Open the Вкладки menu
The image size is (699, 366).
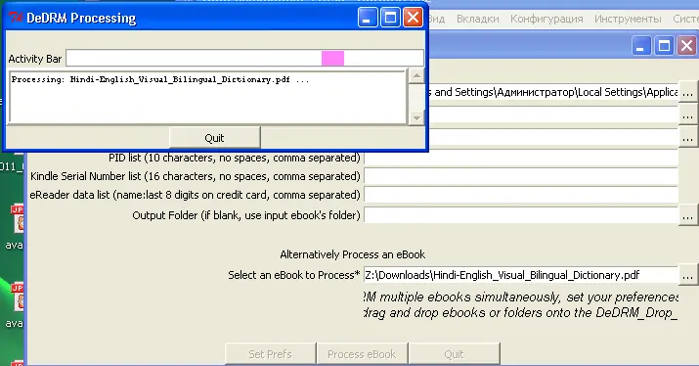point(477,19)
